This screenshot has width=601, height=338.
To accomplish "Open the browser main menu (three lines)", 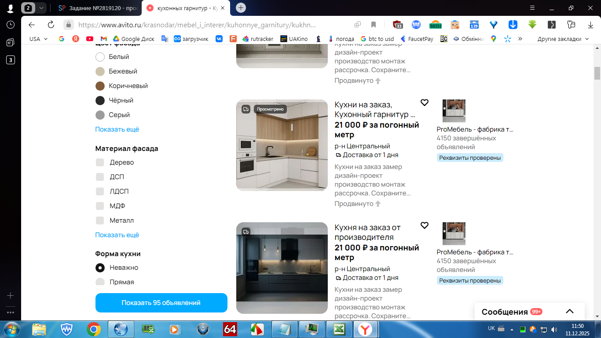I will (x=532, y=8).
